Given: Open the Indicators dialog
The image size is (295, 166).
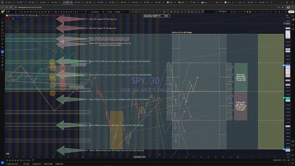Looking at the screenshot, I should click(95, 12).
